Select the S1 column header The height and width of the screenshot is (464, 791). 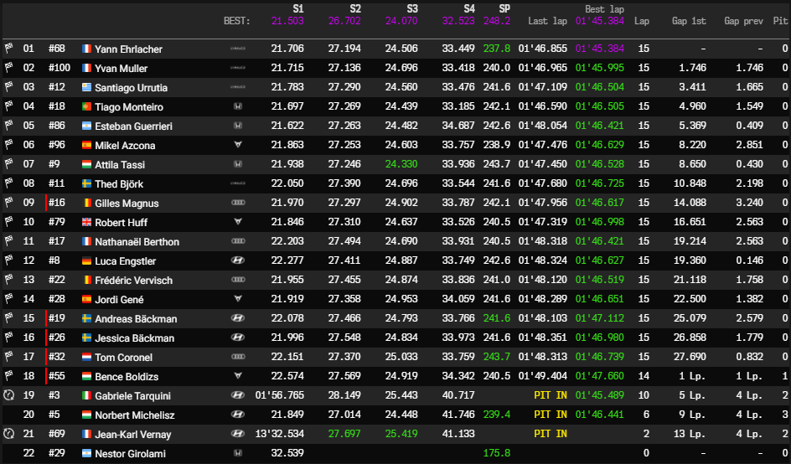pos(298,9)
